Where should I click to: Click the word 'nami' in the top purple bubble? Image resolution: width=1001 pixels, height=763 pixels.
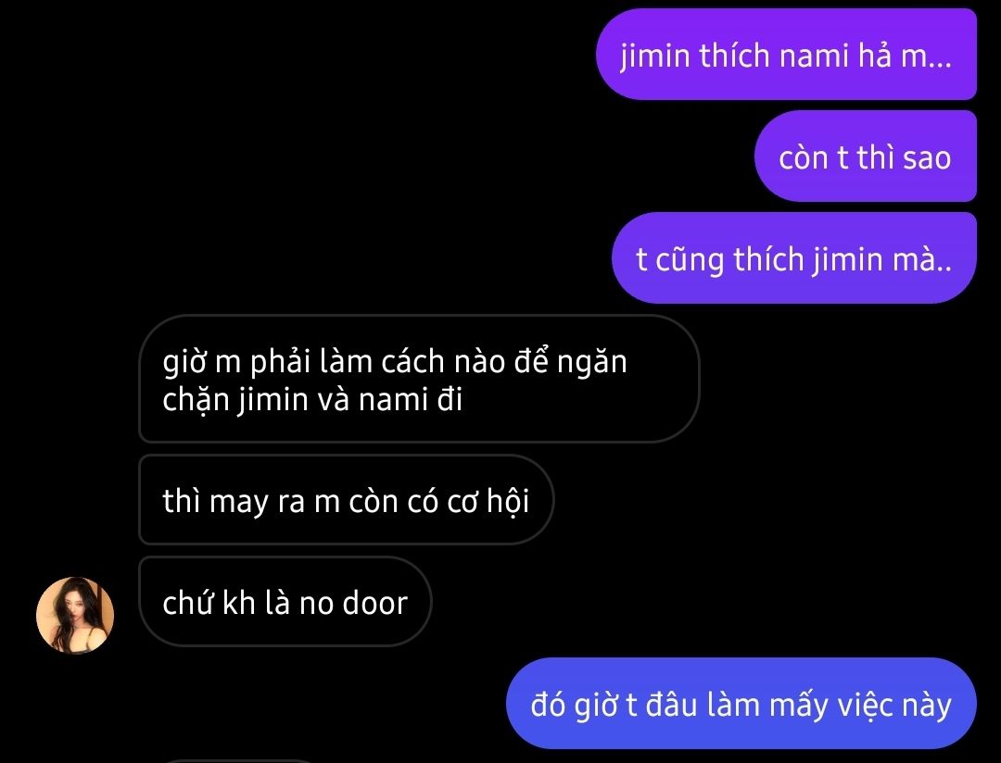(814, 56)
